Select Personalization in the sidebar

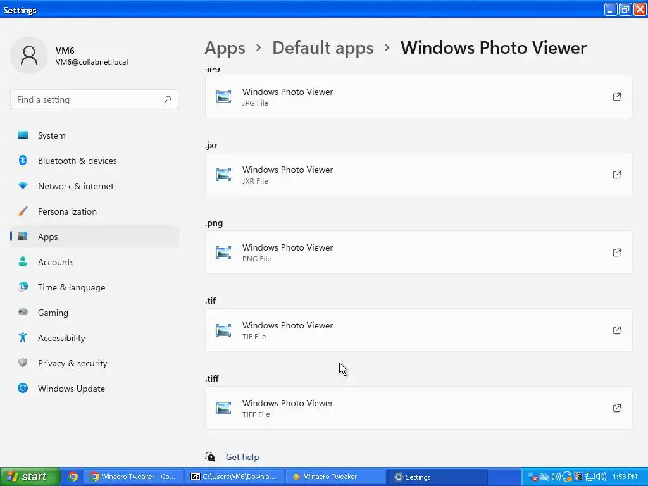[x=95, y=211]
